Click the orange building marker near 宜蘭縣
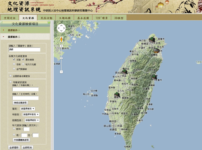 [x=156, y=51]
